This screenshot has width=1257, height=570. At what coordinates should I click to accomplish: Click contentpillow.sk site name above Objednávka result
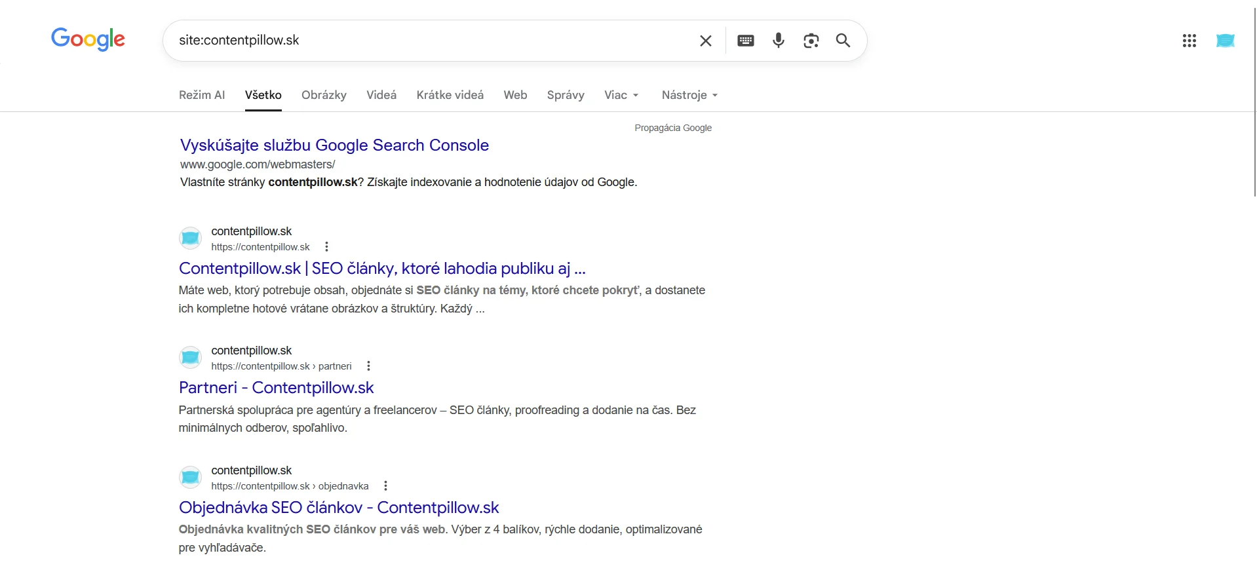[252, 470]
